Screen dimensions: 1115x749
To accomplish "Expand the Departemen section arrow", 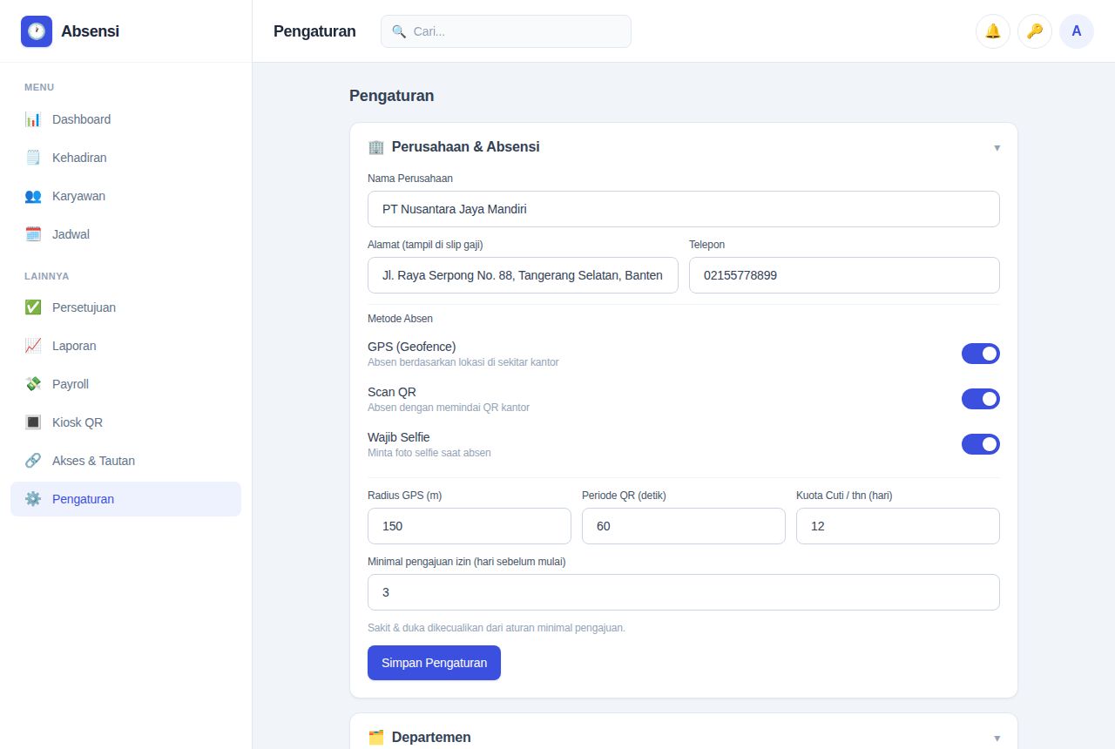I will (997, 738).
